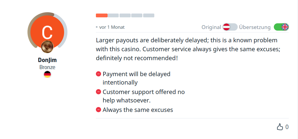Click the red minus icon beside 'Always the same excuses'
The height and width of the screenshot is (139, 298).
click(98, 110)
